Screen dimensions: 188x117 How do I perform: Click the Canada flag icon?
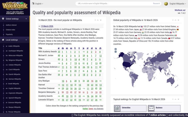coord(139,38)
